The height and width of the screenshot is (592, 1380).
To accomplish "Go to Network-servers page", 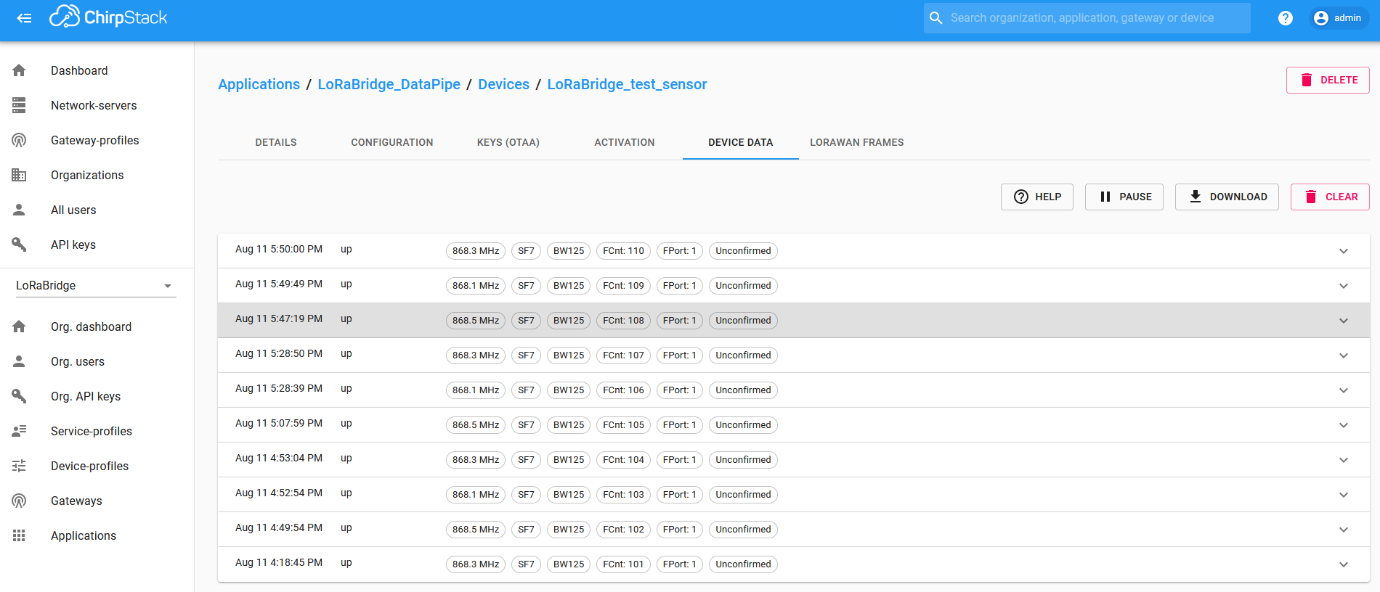I will [x=97, y=105].
